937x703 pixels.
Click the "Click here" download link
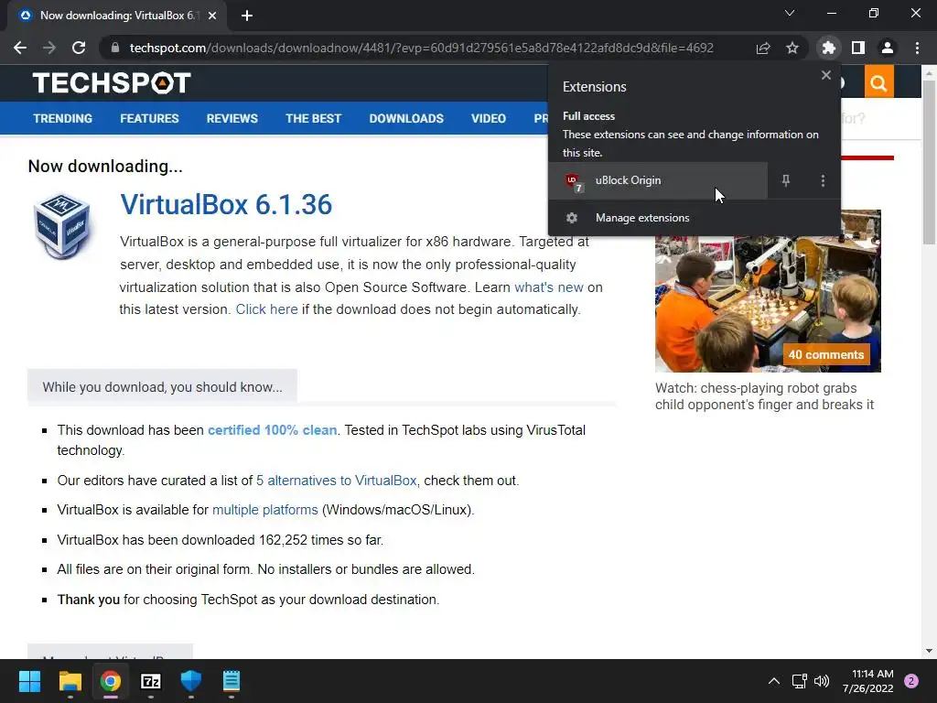(x=266, y=309)
